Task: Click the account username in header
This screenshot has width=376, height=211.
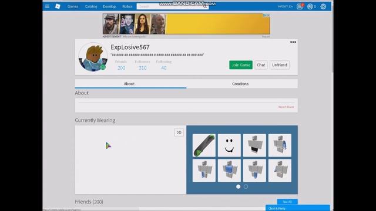Action: coord(285,6)
